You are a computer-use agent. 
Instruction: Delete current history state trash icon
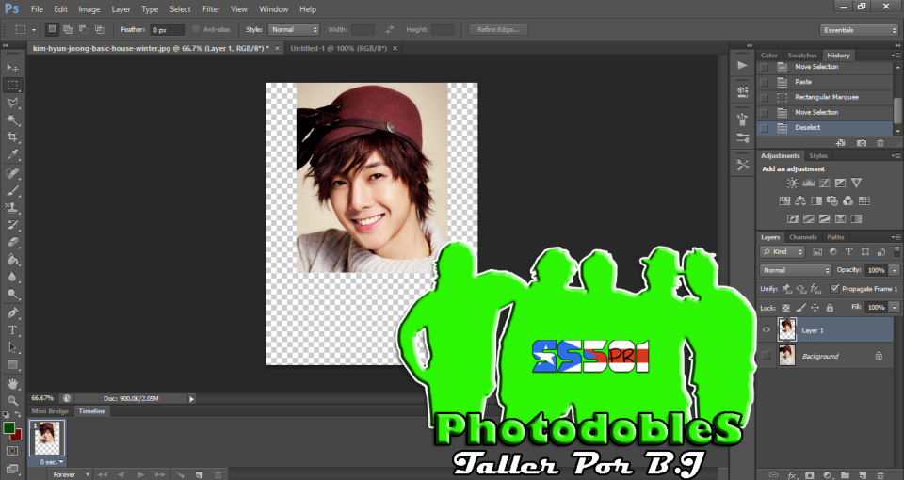pos(880,143)
